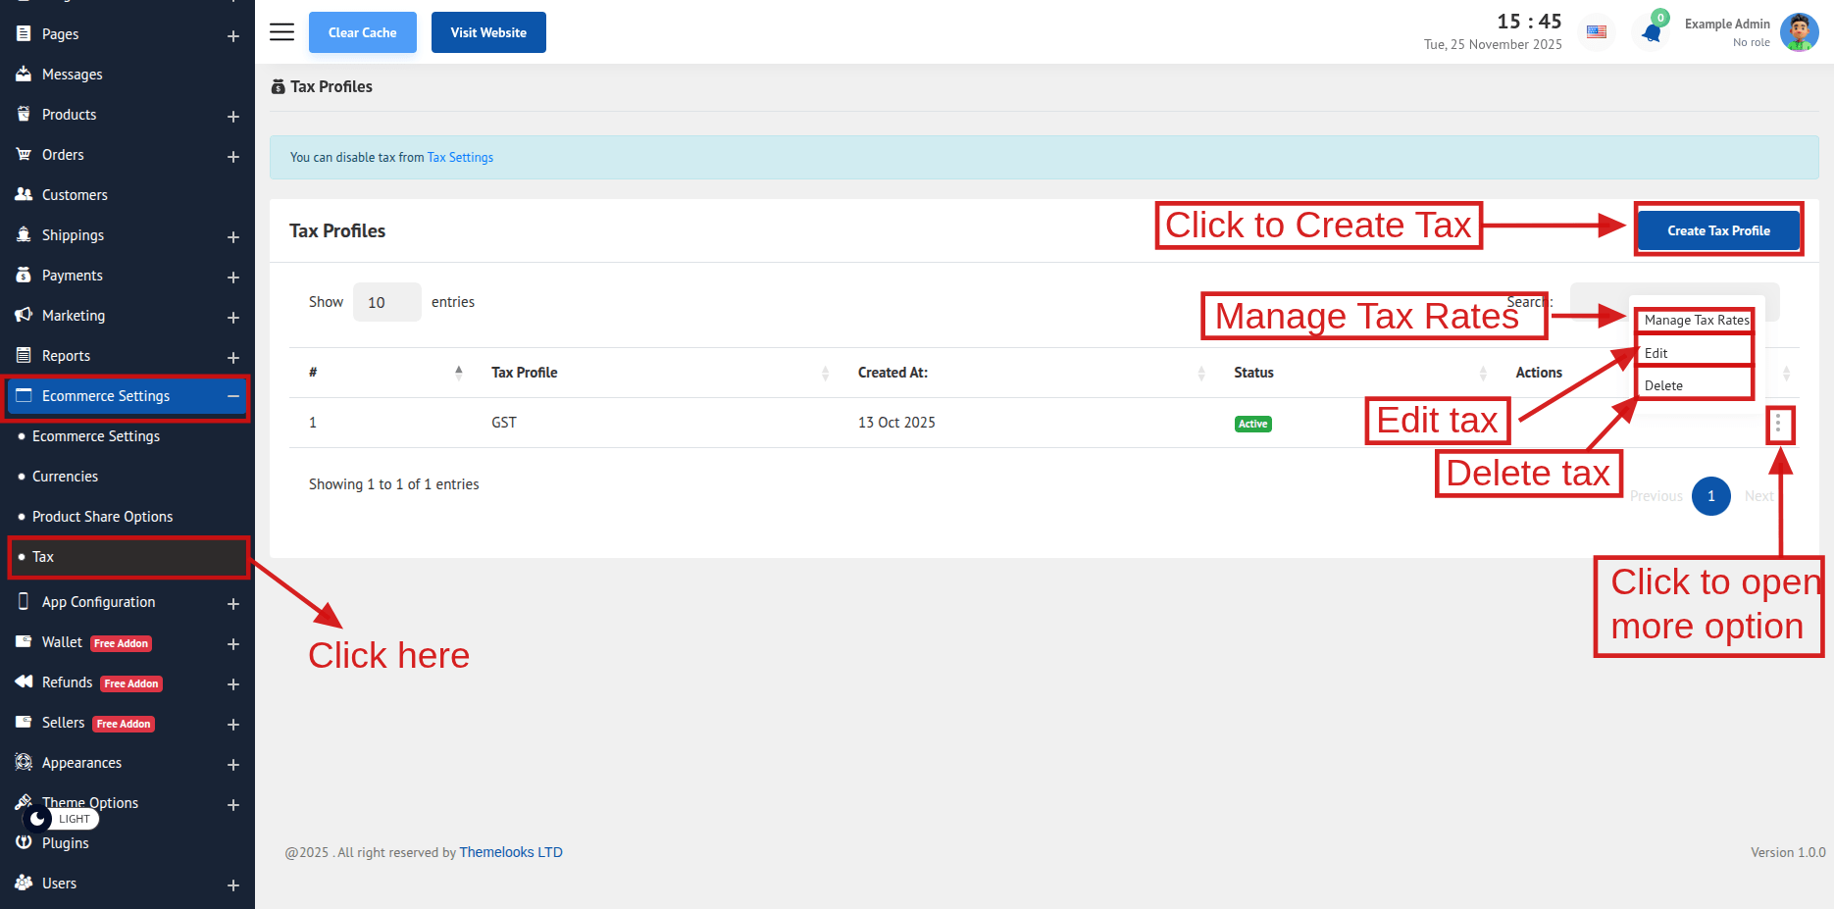
Task: Choose Delete in the actions menu
Action: click(x=1663, y=385)
